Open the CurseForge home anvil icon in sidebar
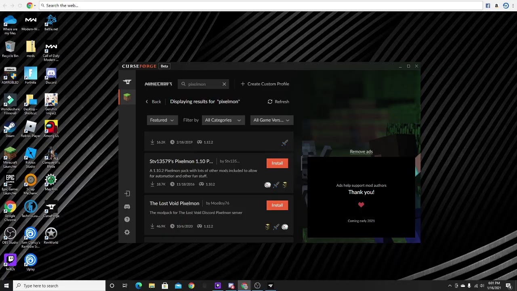This screenshot has height=291, width=517. pyautogui.click(x=127, y=82)
